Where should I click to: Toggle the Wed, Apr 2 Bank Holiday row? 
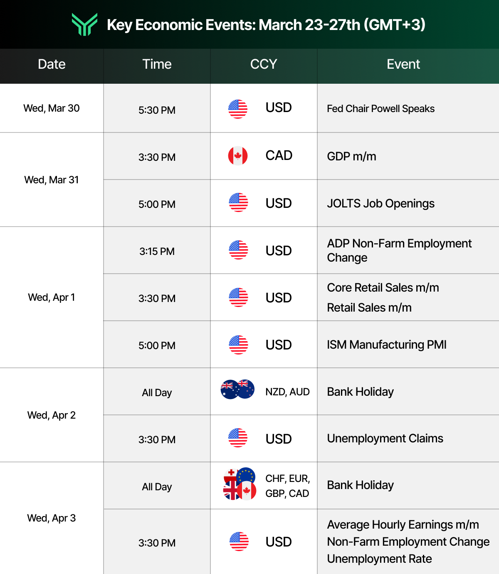point(360,392)
